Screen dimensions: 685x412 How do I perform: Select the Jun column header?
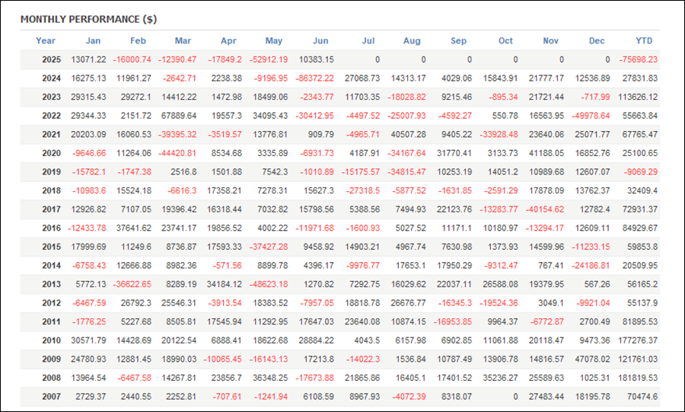(320, 40)
